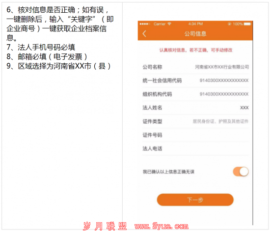Select the 统一社会信用代码 value field
This screenshot has width=270, height=231.
(224, 80)
